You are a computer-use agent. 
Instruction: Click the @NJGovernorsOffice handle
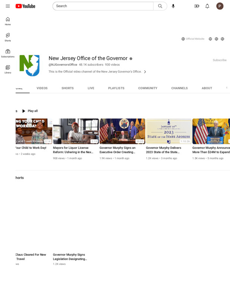click(x=63, y=64)
